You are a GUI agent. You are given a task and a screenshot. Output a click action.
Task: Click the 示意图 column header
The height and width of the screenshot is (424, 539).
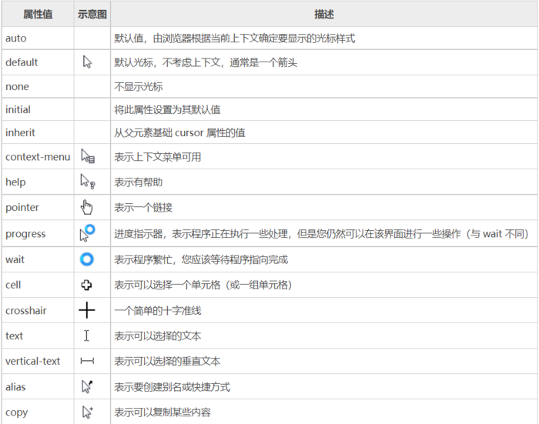pos(92,15)
